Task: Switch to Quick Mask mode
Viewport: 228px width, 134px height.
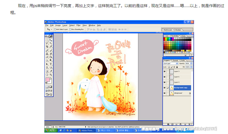Action: (50, 87)
